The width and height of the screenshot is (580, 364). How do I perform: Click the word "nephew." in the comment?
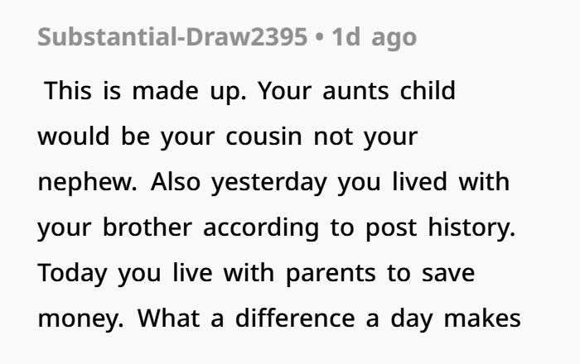[x=86, y=182]
